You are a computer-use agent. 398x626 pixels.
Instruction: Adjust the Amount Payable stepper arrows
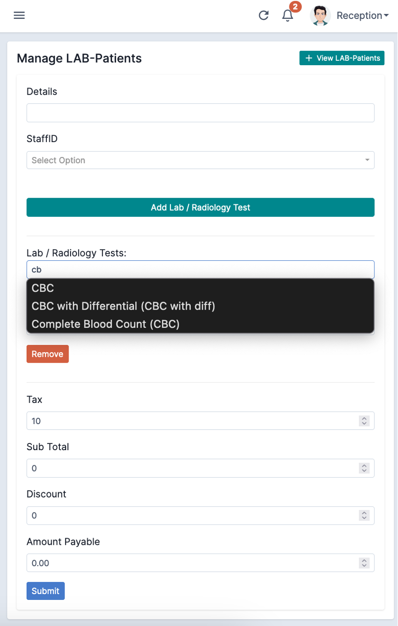364,563
